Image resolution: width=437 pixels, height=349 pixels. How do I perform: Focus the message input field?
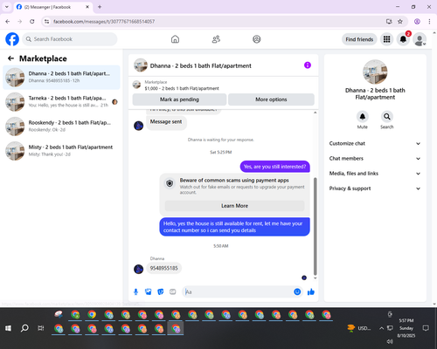click(x=238, y=291)
